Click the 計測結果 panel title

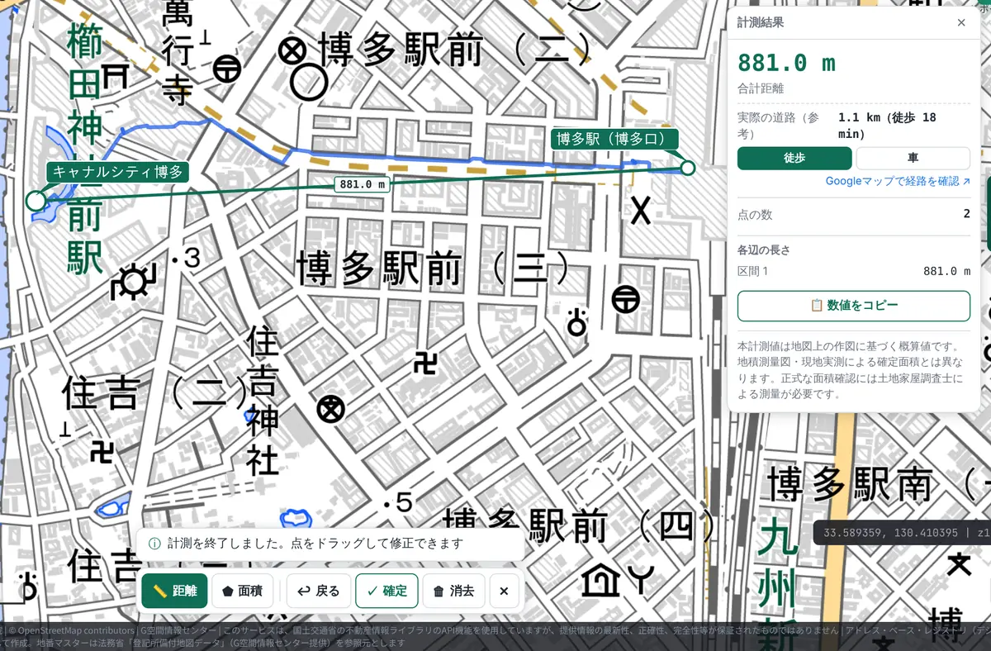[761, 22]
